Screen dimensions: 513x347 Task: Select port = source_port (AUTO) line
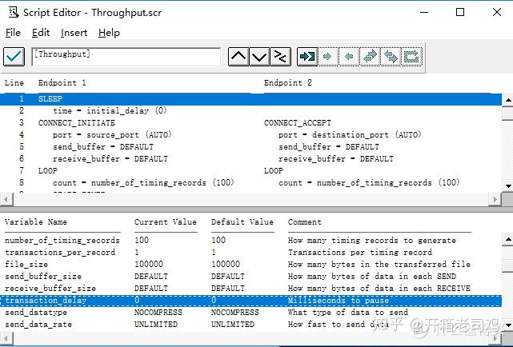pos(112,134)
